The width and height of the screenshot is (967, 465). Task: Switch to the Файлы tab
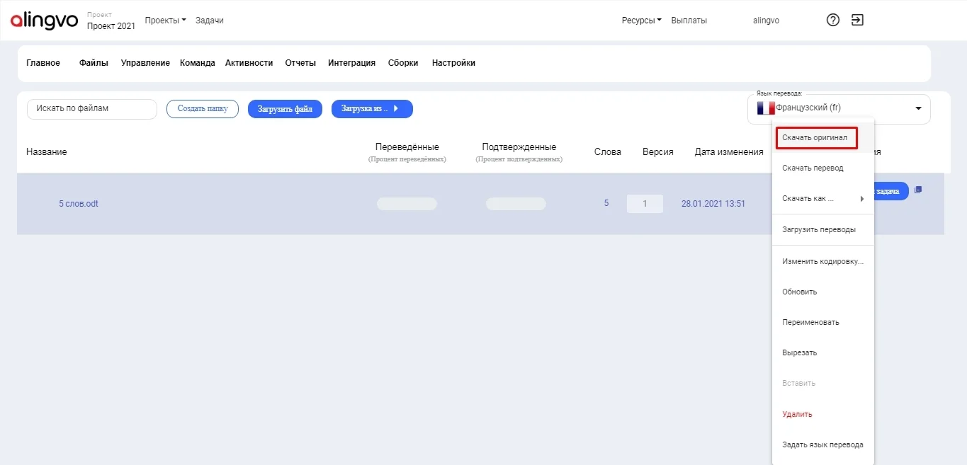tap(94, 63)
